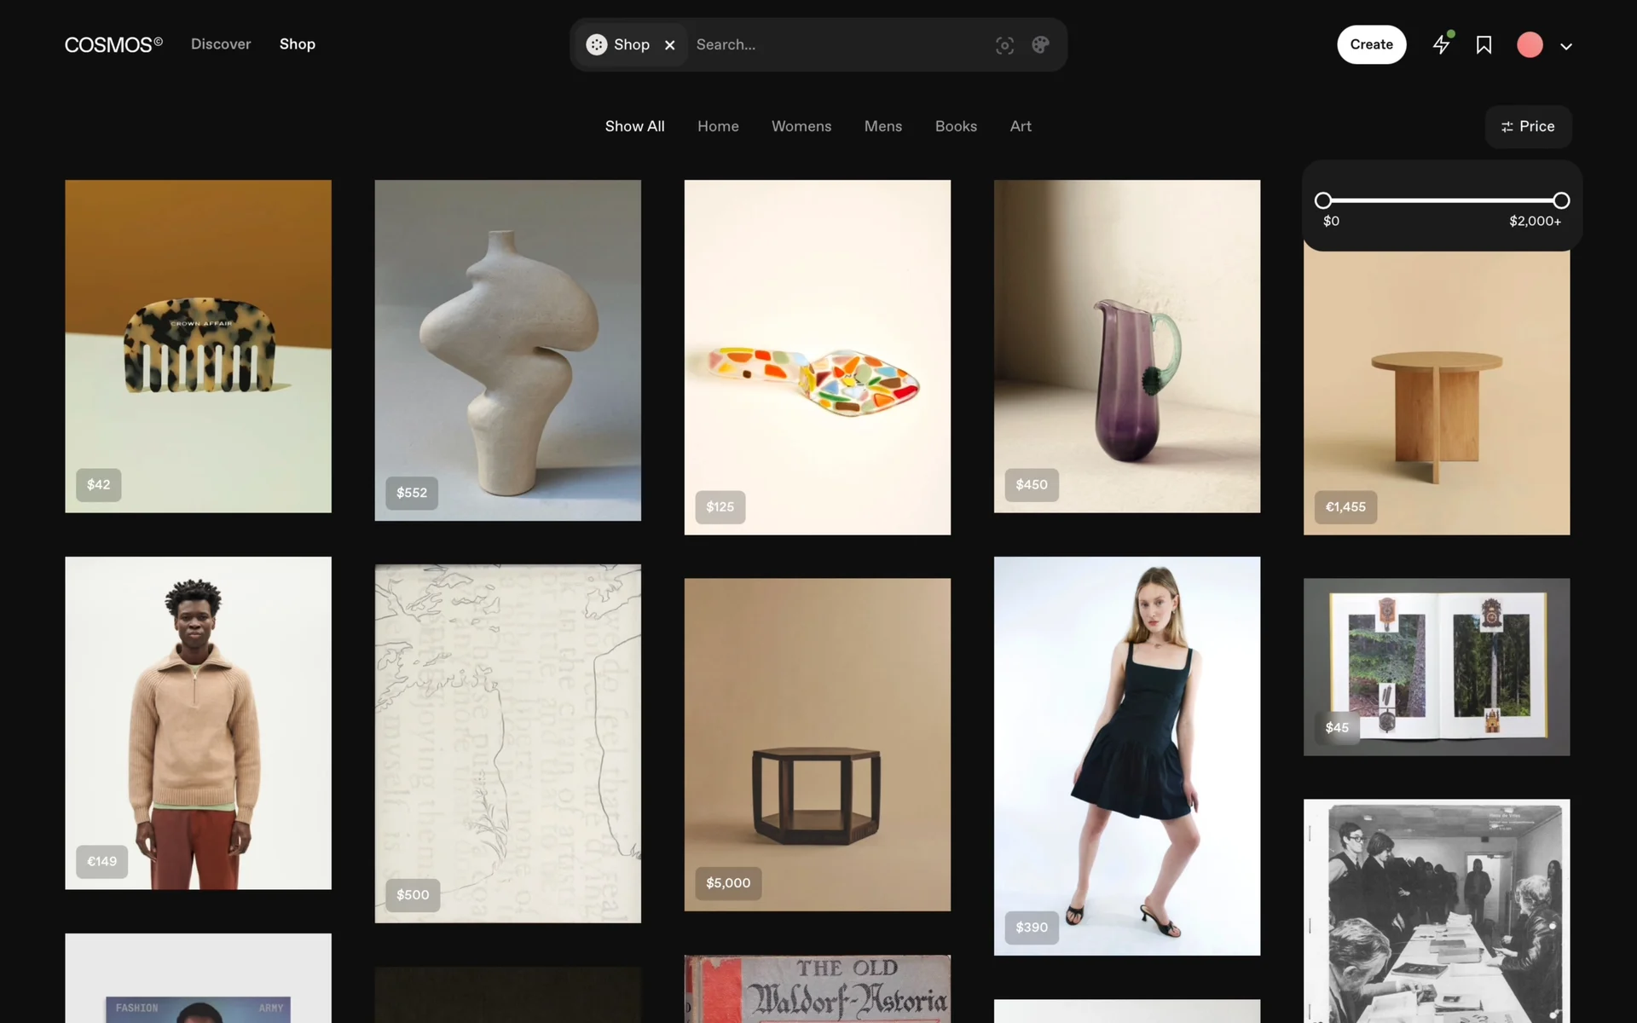This screenshot has width=1637, height=1023.
Task: Select the Art category tab
Action: point(1020,126)
